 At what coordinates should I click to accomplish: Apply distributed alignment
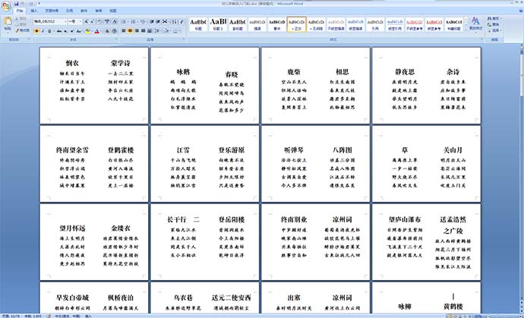tap(149, 31)
